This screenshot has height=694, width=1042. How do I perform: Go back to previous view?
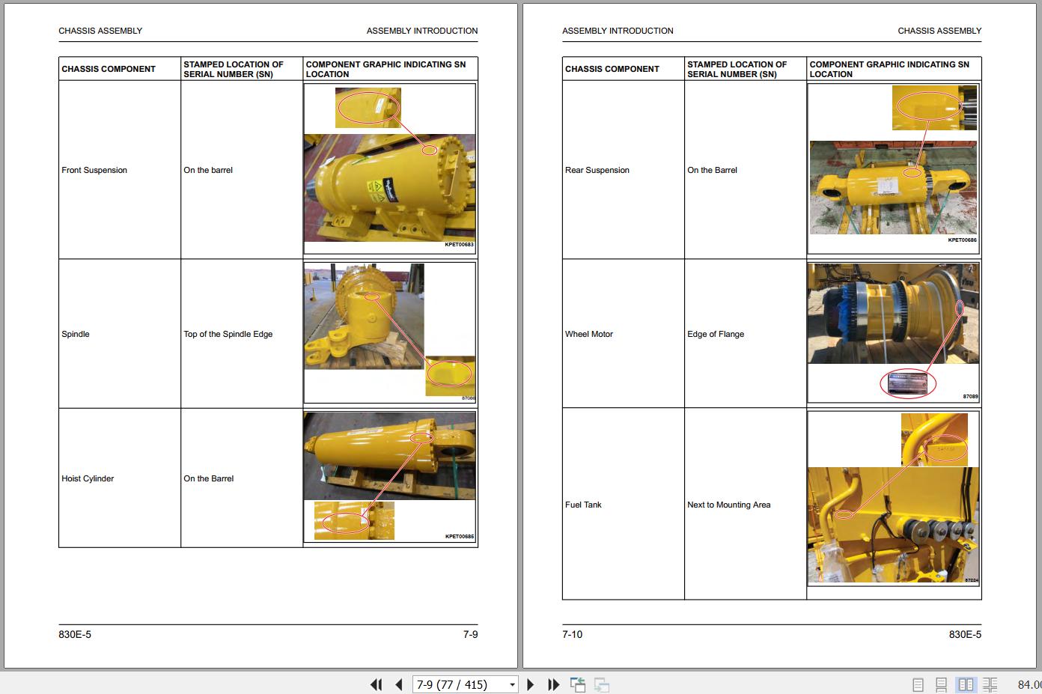pos(577,684)
